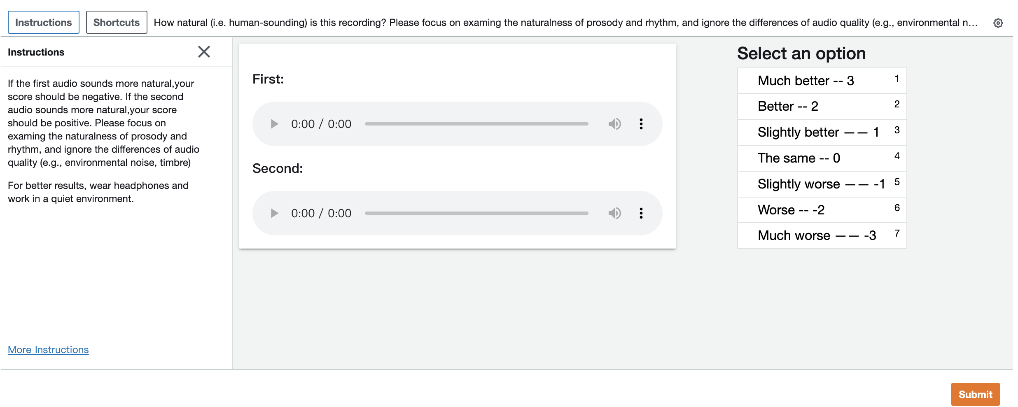1018x407 pixels.
Task: Select the 'Much better -- 3' option
Action: pos(822,81)
